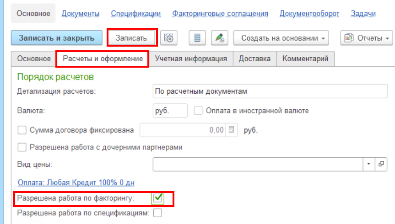Select the top Основное navigation item

tap(33, 13)
